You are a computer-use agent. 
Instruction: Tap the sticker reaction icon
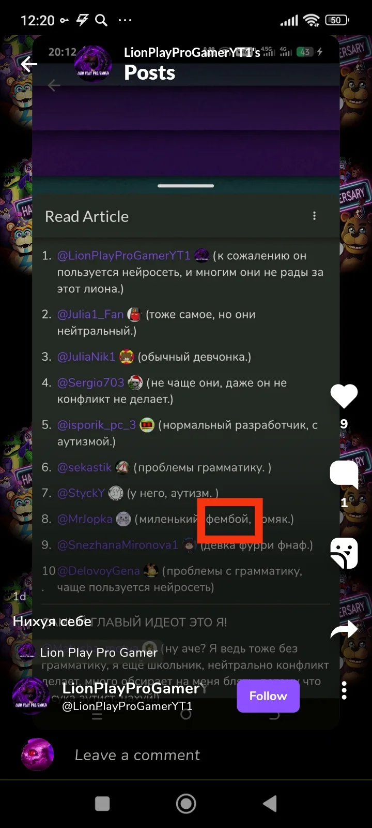click(x=344, y=553)
